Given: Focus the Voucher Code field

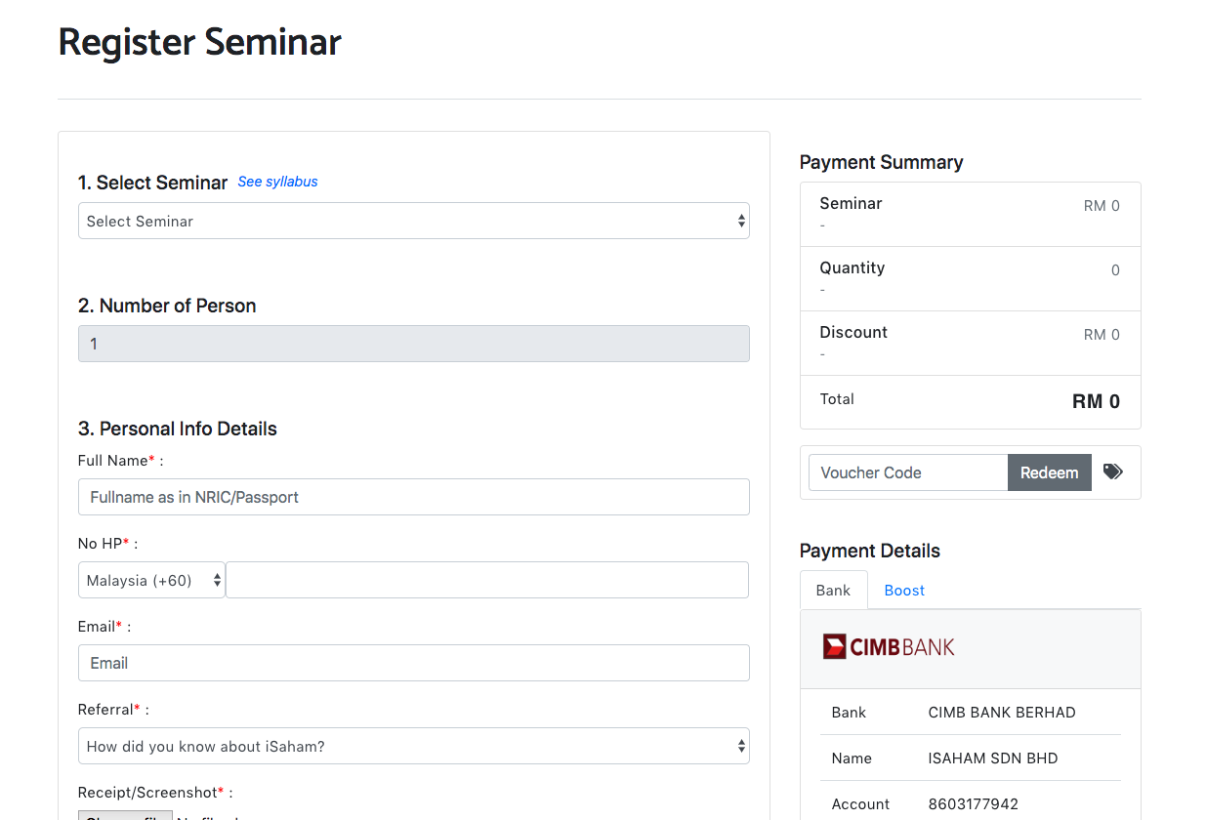Looking at the screenshot, I should point(907,472).
